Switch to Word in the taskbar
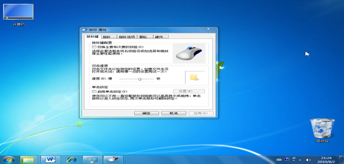This screenshot has width=344, height=164. pyautogui.click(x=51, y=159)
